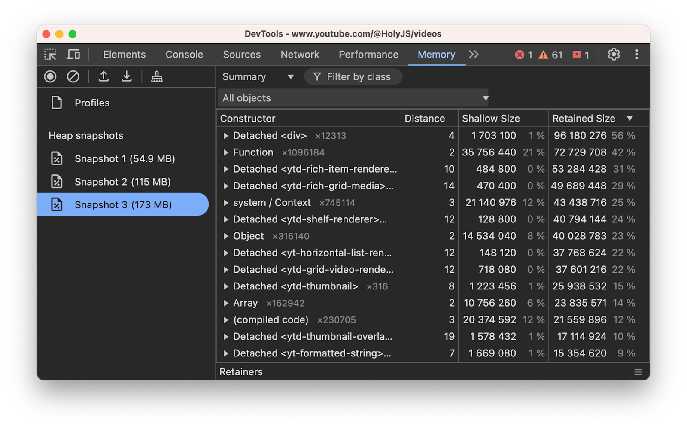Switch to the Network tab

[300, 55]
